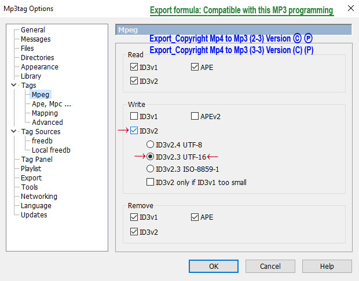This screenshot has height=281, width=359.
Task: Enable Write ID3v1 checkbox
Action: [x=134, y=116]
